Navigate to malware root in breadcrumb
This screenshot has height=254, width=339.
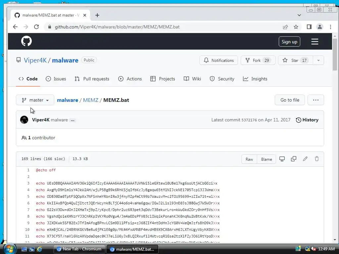tap(68, 100)
